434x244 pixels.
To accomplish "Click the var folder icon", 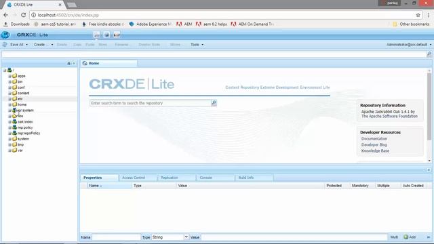I will (x=15, y=150).
